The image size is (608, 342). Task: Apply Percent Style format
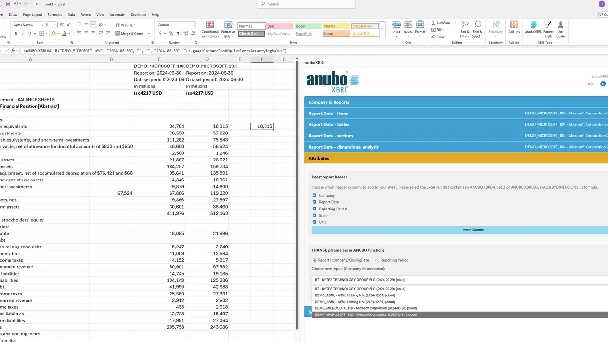coord(171,34)
